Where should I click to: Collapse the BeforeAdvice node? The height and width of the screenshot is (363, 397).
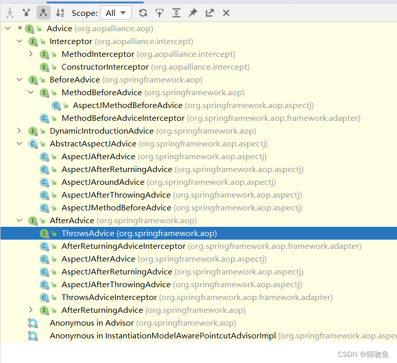pyautogui.click(x=19, y=79)
